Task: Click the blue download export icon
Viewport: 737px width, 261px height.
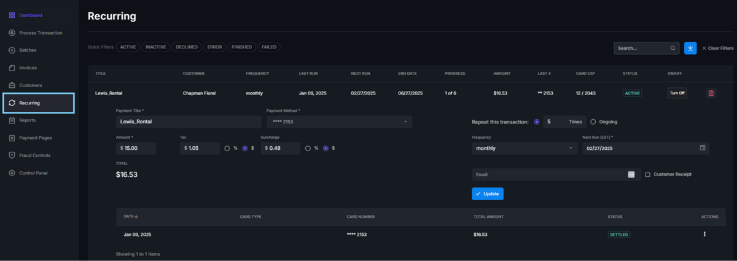Action: pyautogui.click(x=690, y=48)
